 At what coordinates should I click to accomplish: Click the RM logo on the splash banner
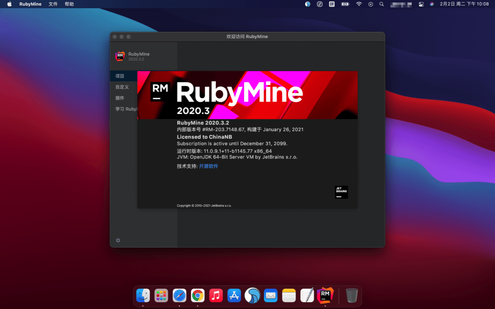coord(160,92)
